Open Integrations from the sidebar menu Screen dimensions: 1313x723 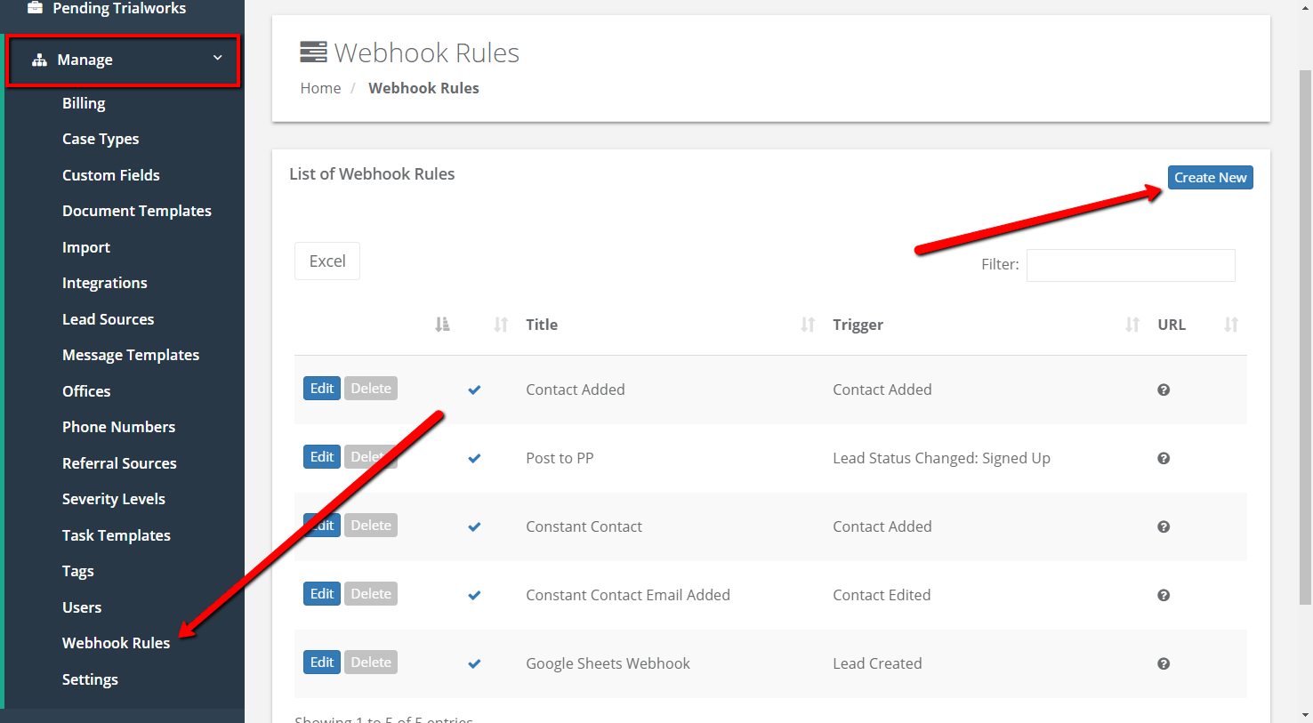(x=104, y=282)
